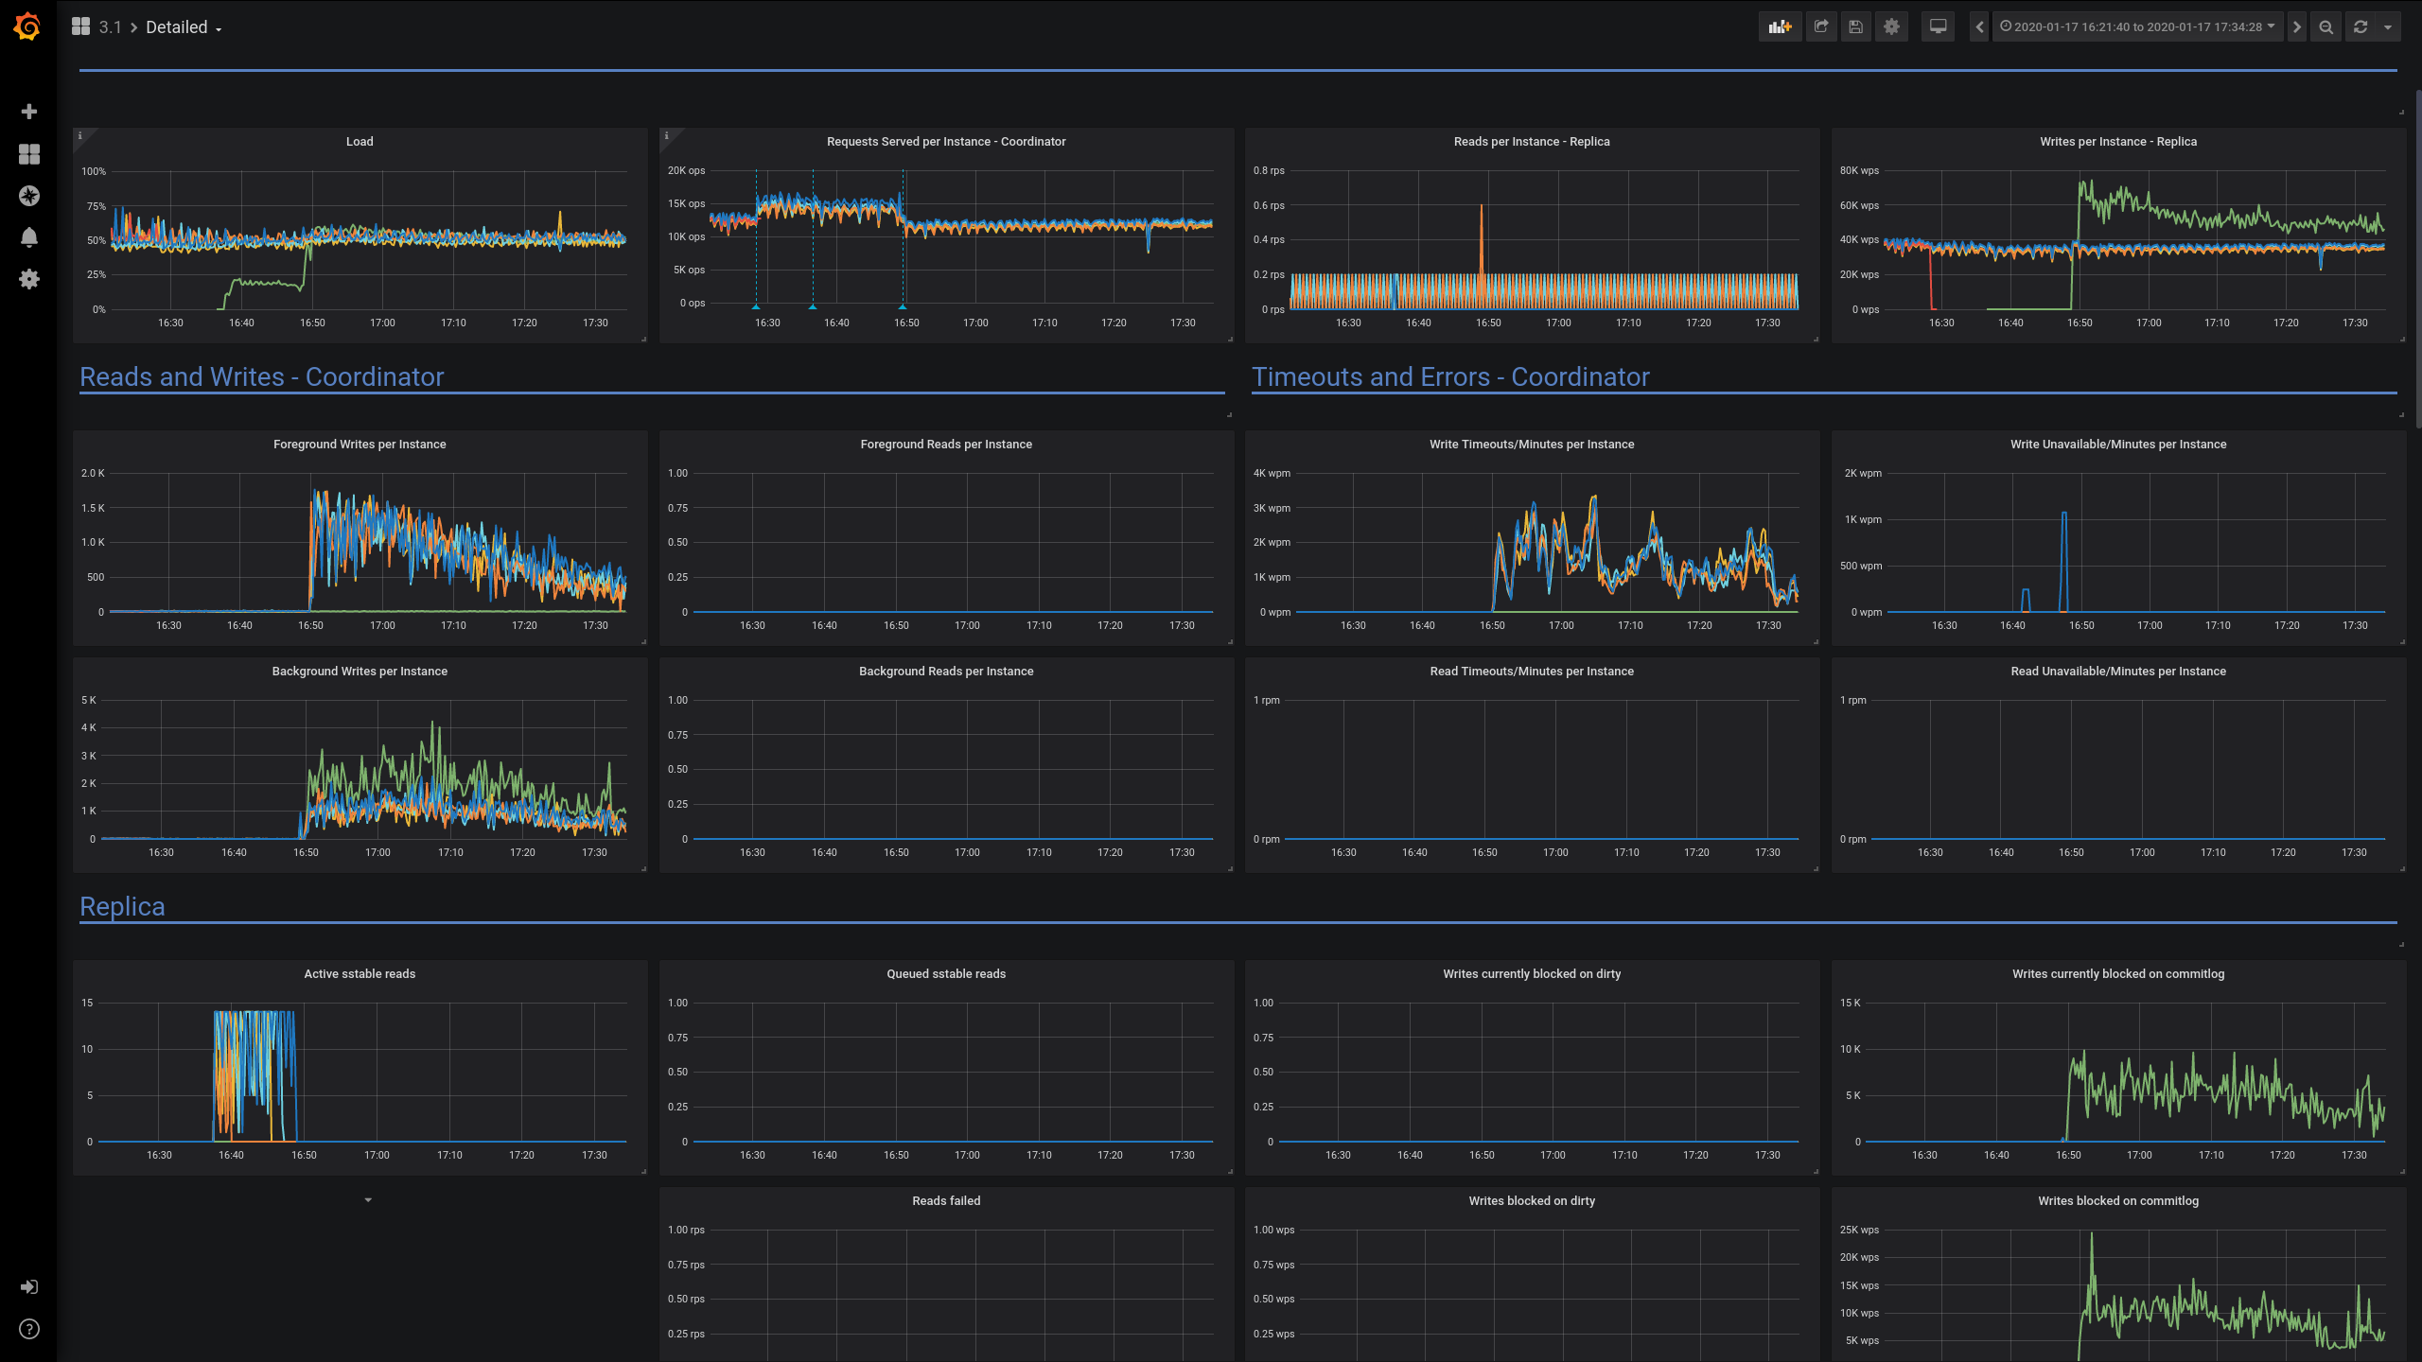Collapse the Replica row
The width and height of the screenshot is (2422, 1362).
(x=122, y=906)
